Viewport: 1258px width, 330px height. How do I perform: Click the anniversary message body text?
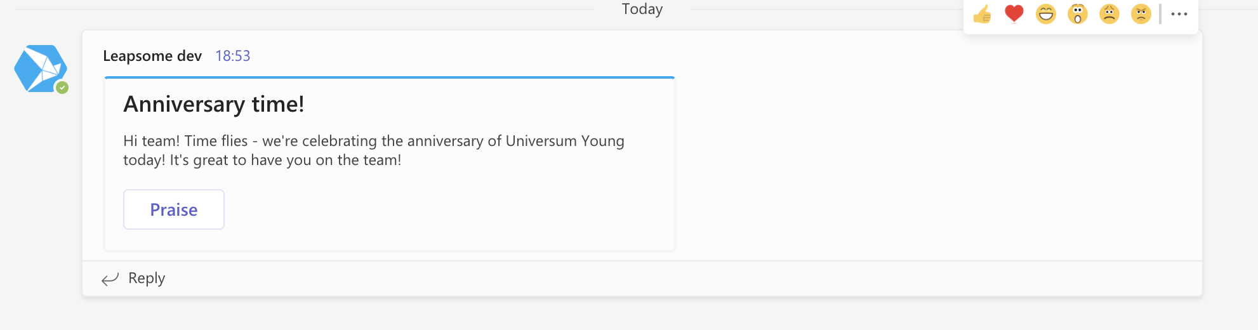(x=374, y=150)
